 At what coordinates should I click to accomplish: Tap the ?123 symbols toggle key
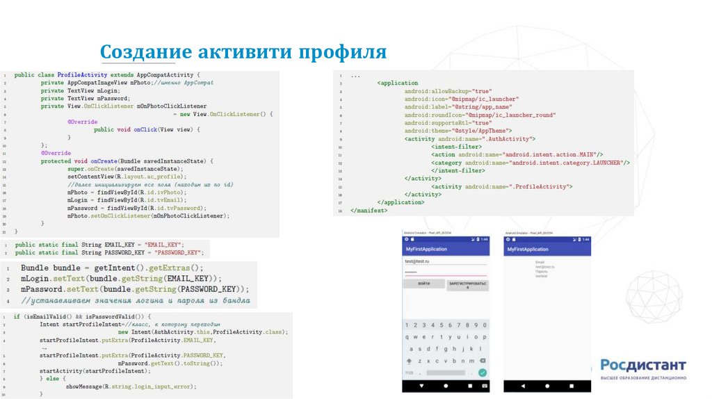click(409, 372)
